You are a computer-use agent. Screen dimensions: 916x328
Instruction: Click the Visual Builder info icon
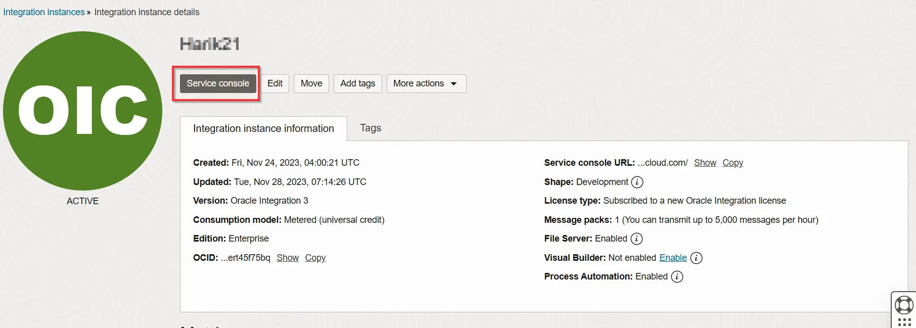click(696, 258)
